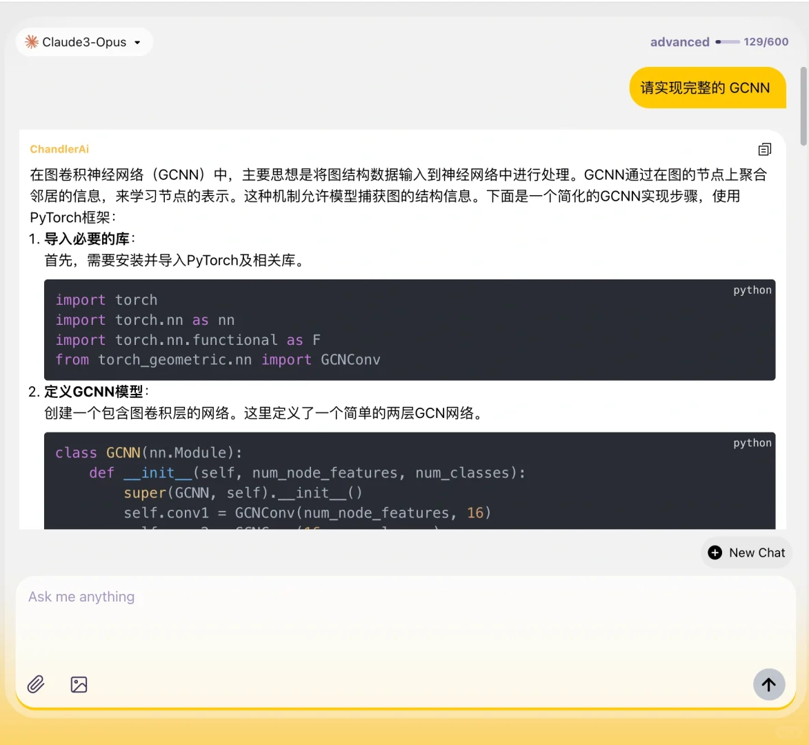Click the ChandlerAi sender name
Viewport: 809px width, 745px height.
[59, 149]
